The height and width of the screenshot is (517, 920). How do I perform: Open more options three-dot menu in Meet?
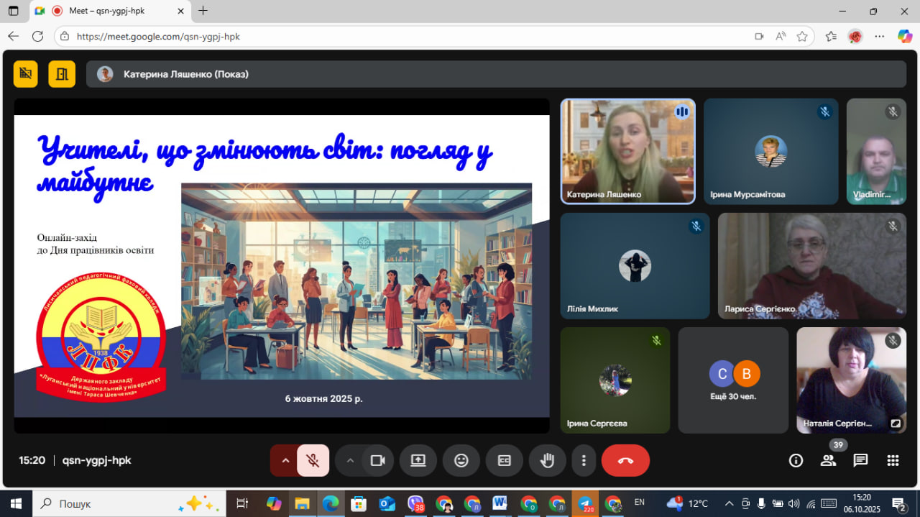pyautogui.click(x=584, y=461)
